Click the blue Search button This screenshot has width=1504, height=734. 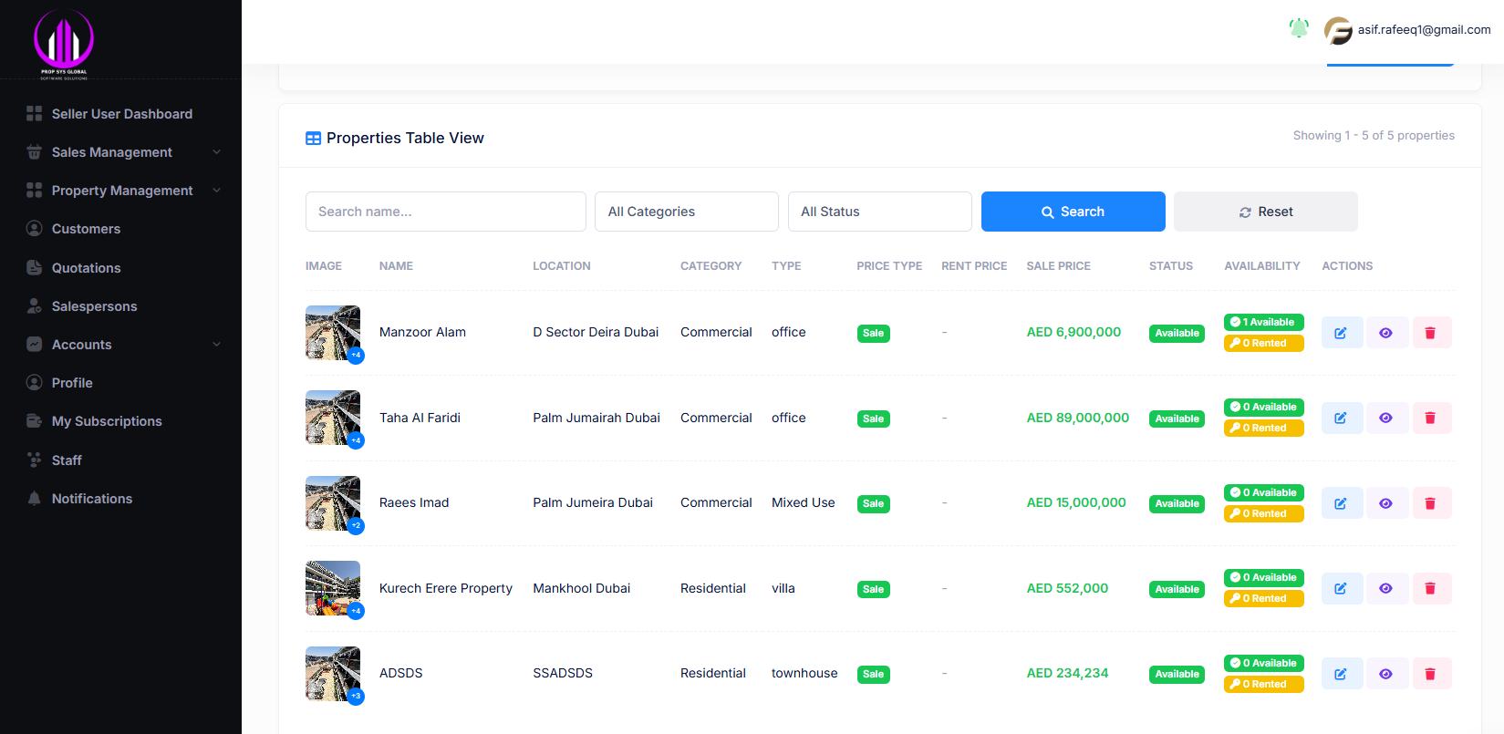pos(1073,212)
